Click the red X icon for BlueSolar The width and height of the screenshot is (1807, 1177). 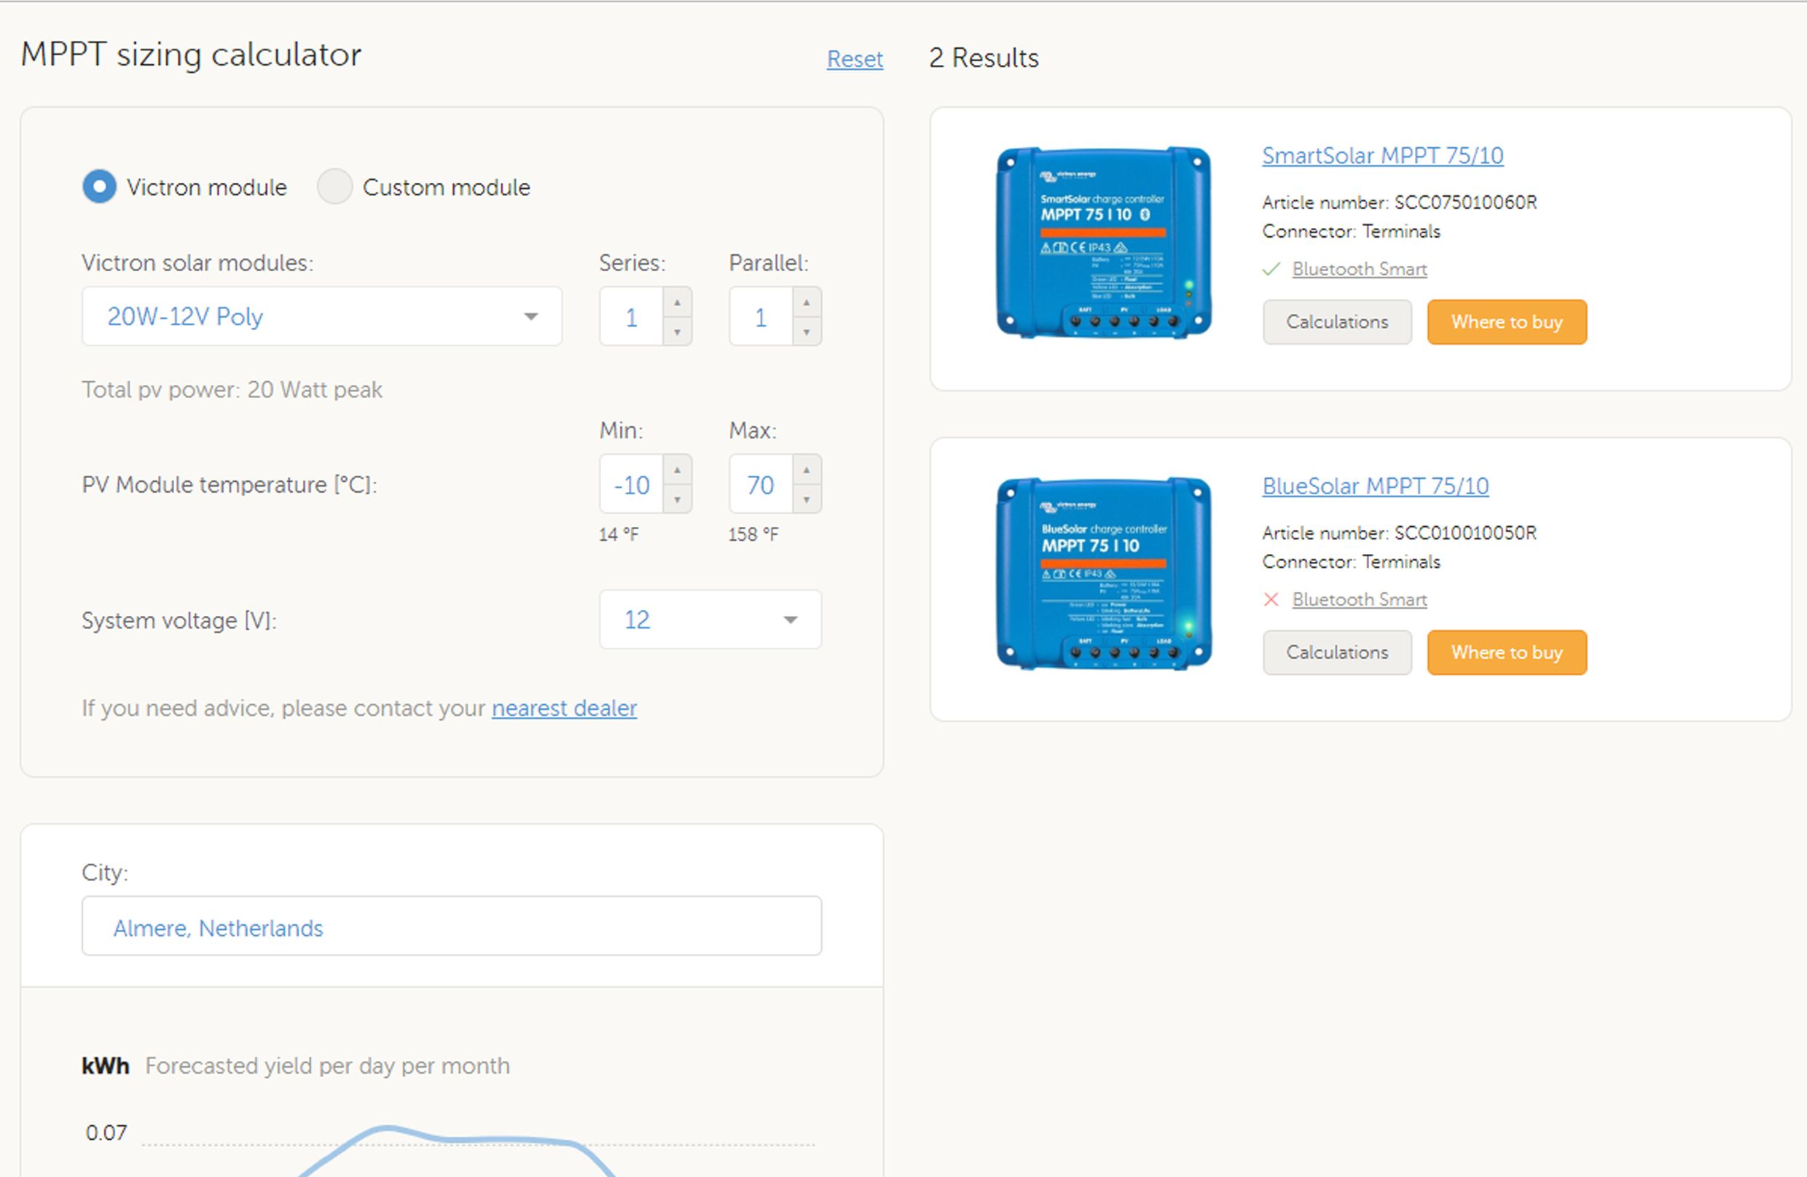pyautogui.click(x=1271, y=599)
